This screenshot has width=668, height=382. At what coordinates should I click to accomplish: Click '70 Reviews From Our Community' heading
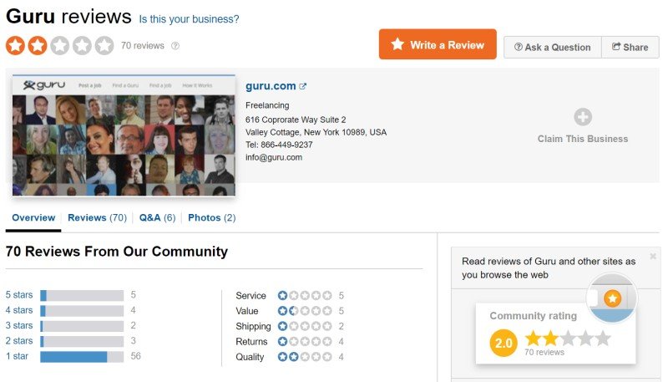click(117, 252)
